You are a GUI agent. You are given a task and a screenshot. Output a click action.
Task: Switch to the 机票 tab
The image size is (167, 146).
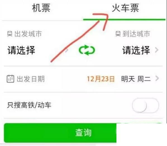click(41, 8)
